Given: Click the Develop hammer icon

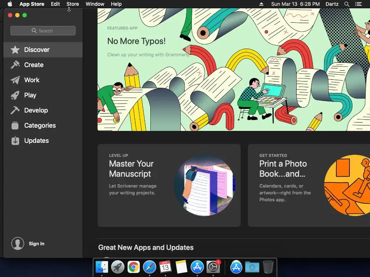Looking at the screenshot, I should pos(15,110).
